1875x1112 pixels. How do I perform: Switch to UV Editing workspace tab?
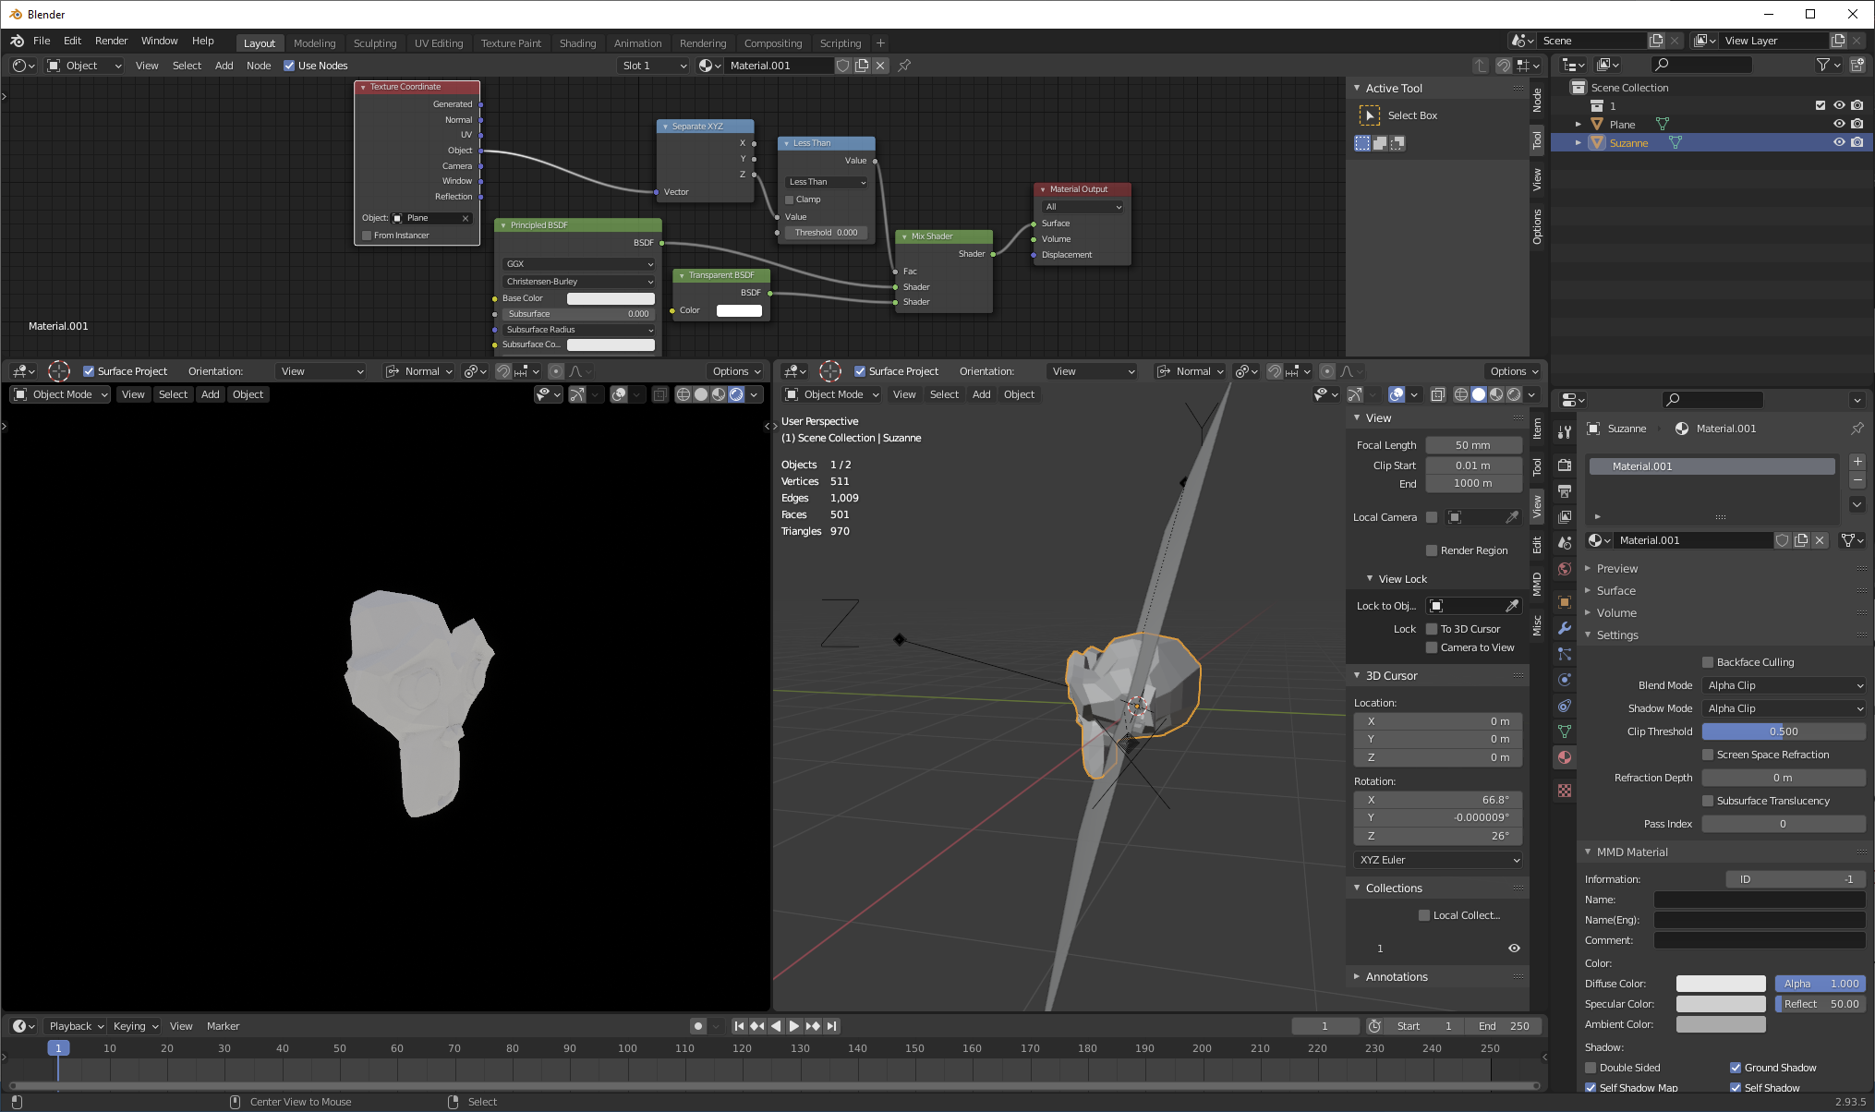[439, 43]
